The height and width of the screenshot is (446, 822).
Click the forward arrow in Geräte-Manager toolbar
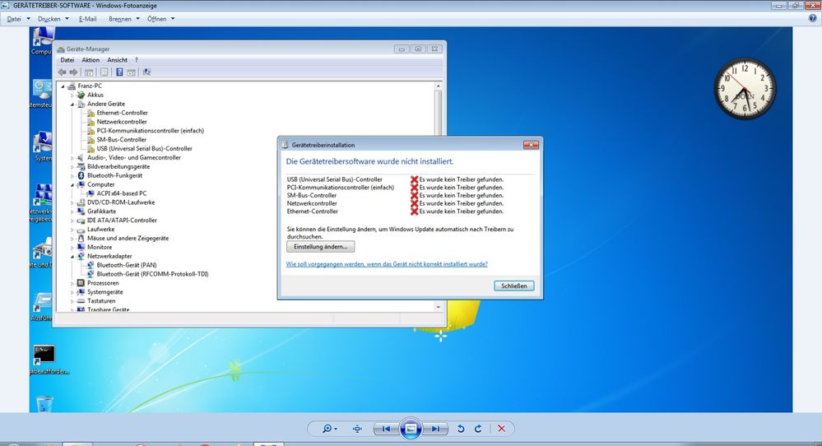pyautogui.click(x=73, y=72)
